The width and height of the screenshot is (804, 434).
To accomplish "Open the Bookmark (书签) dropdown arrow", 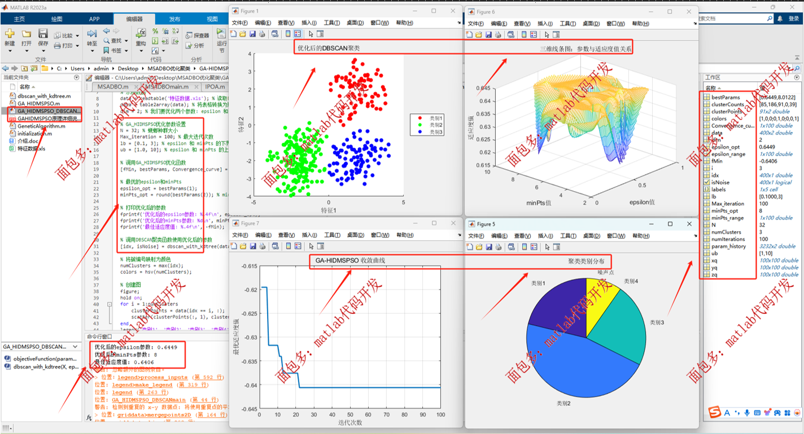I will (126, 51).
